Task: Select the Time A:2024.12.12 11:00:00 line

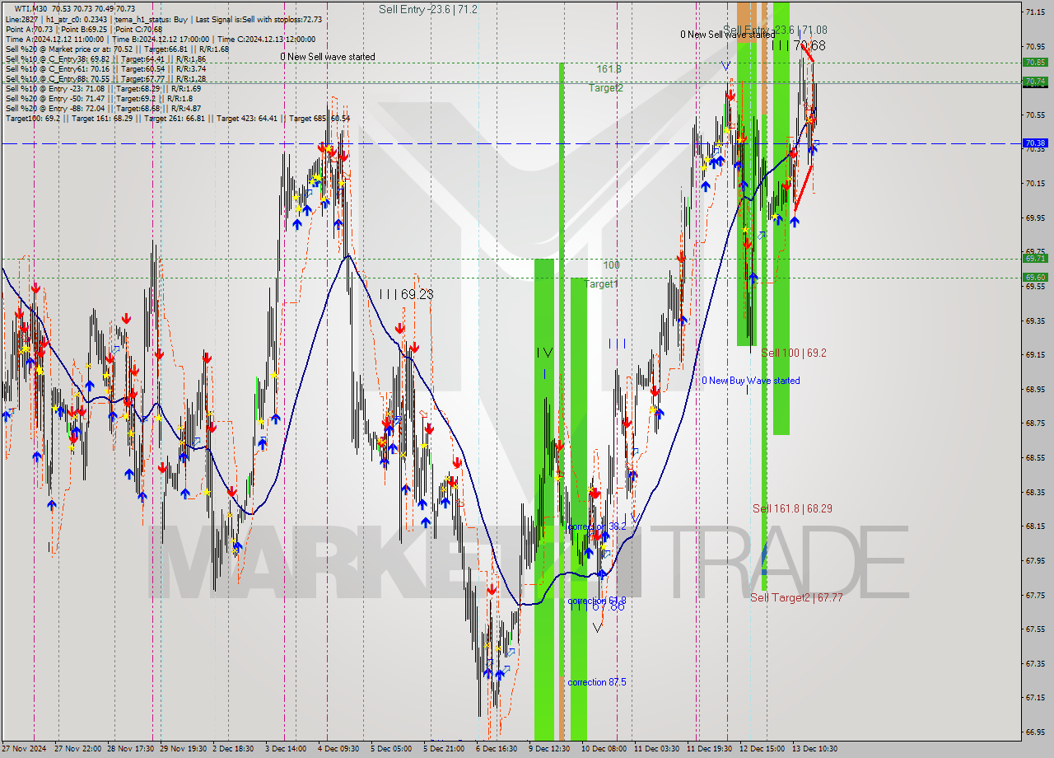Action: pos(161,39)
